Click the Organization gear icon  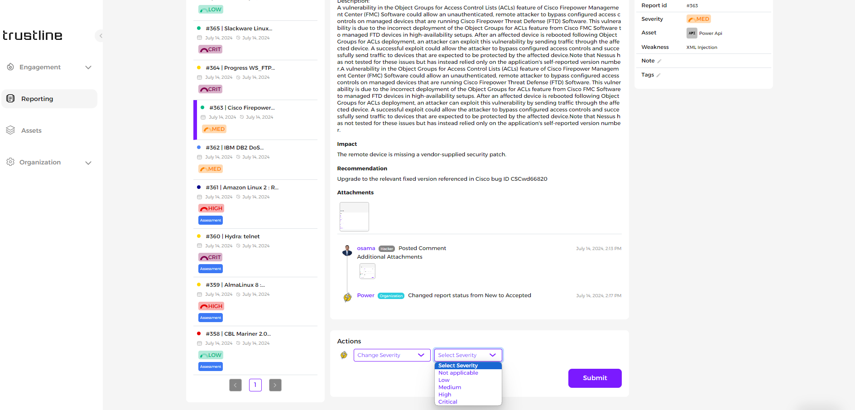point(10,162)
